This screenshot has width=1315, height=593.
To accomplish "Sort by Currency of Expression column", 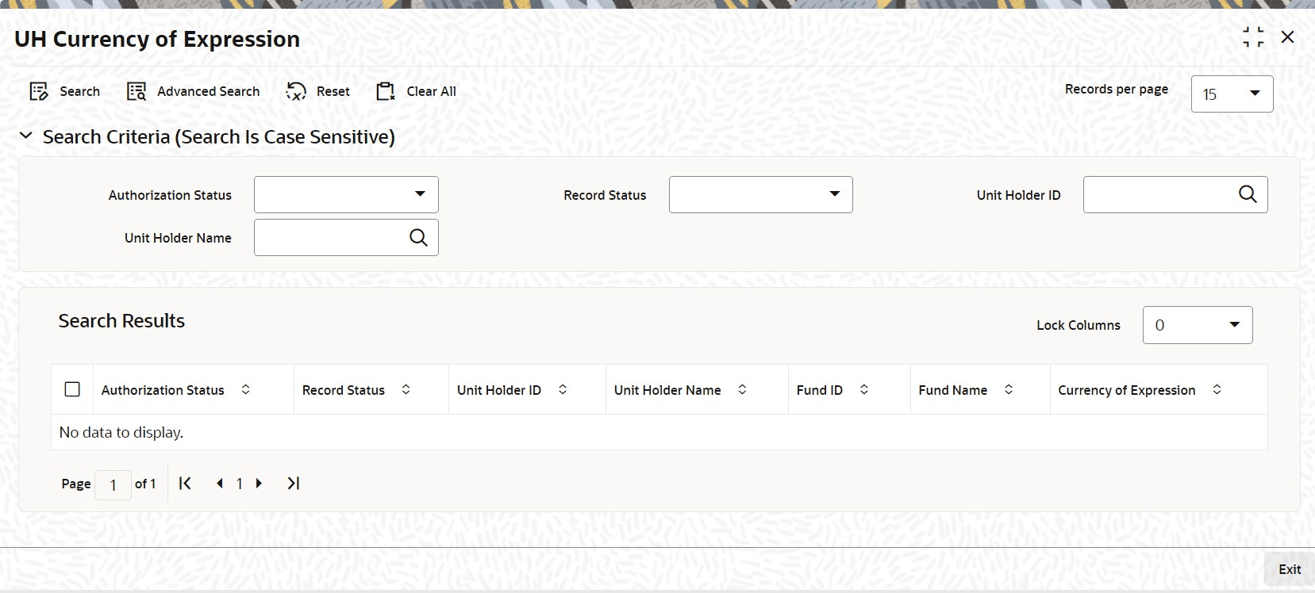I will pos(1217,389).
